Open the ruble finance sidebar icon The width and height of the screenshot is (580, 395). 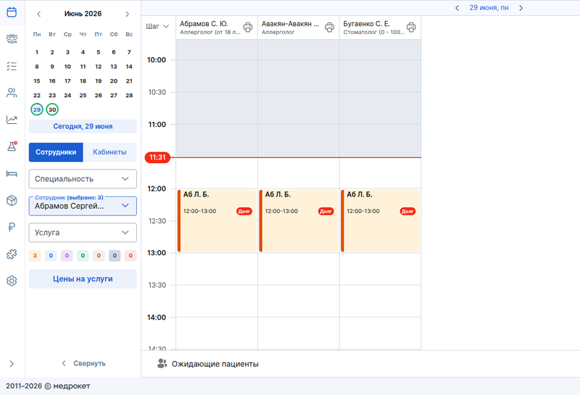coord(12,227)
